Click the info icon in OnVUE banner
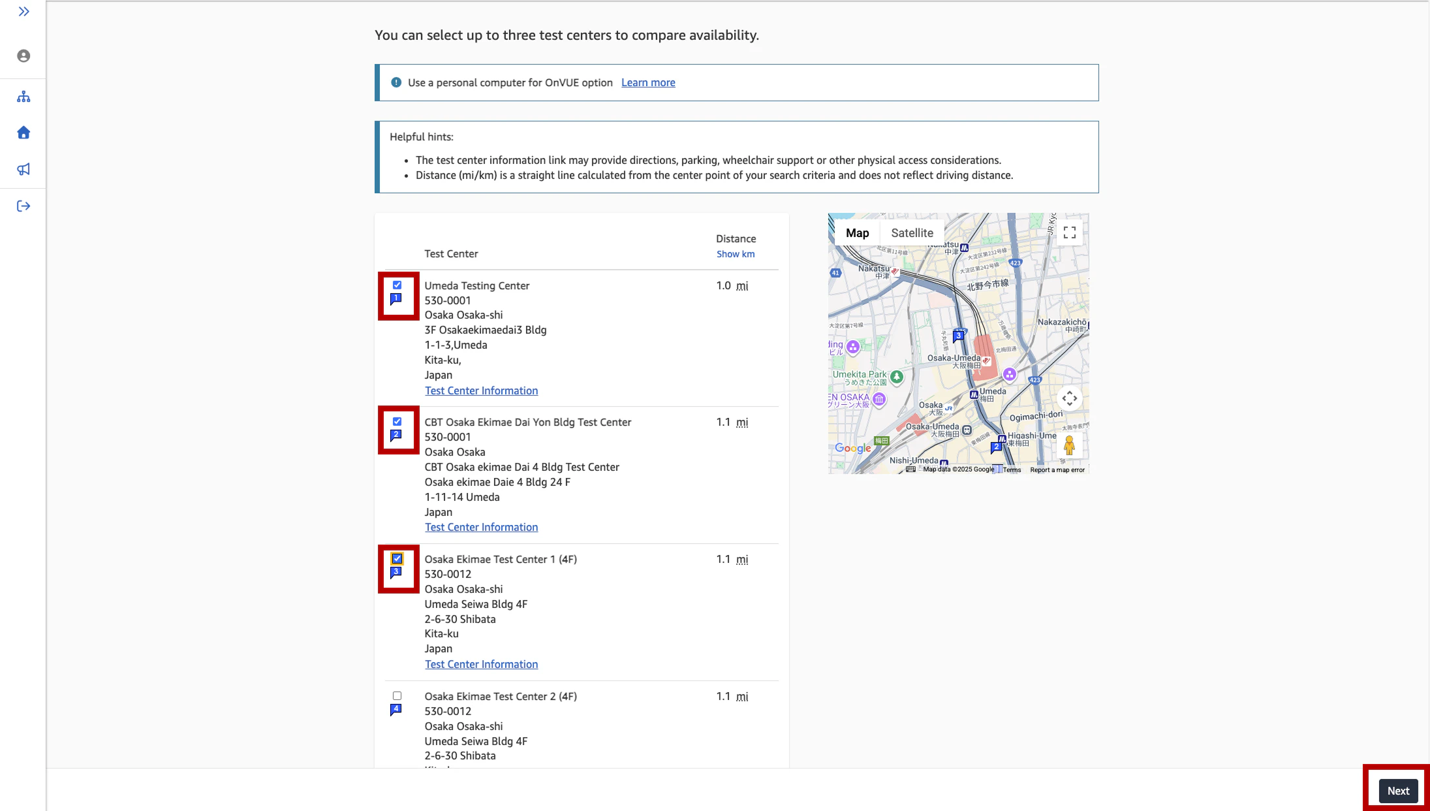The height and width of the screenshot is (811, 1430). (396, 82)
